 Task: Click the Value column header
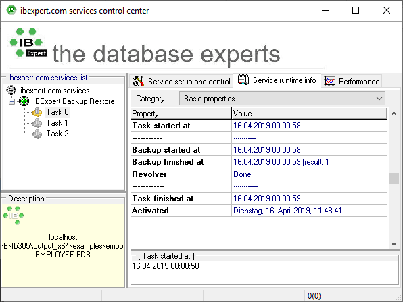pos(309,114)
